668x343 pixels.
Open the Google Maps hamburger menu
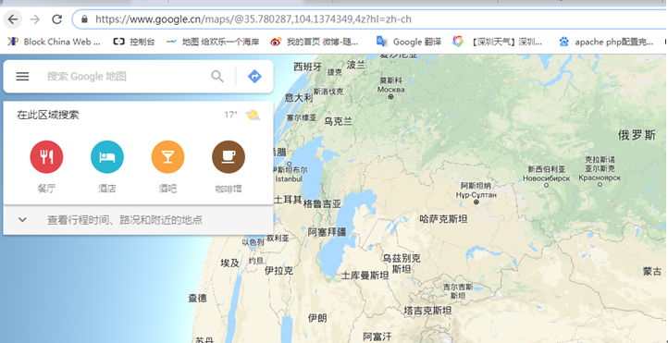[22, 76]
